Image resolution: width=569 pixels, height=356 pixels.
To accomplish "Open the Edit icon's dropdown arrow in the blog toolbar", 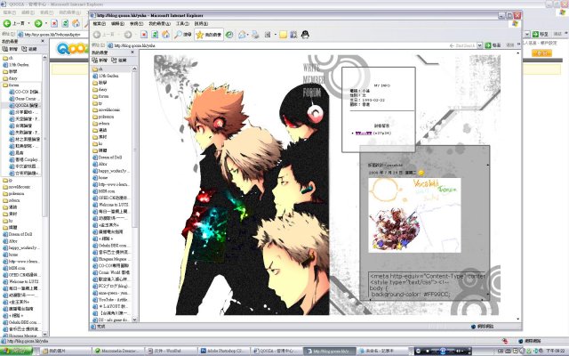I will [x=276, y=35].
